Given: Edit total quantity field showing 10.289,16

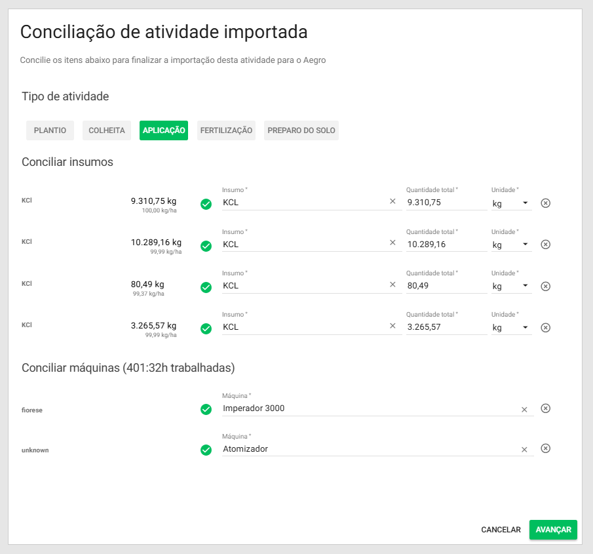Looking at the screenshot, I should [446, 245].
